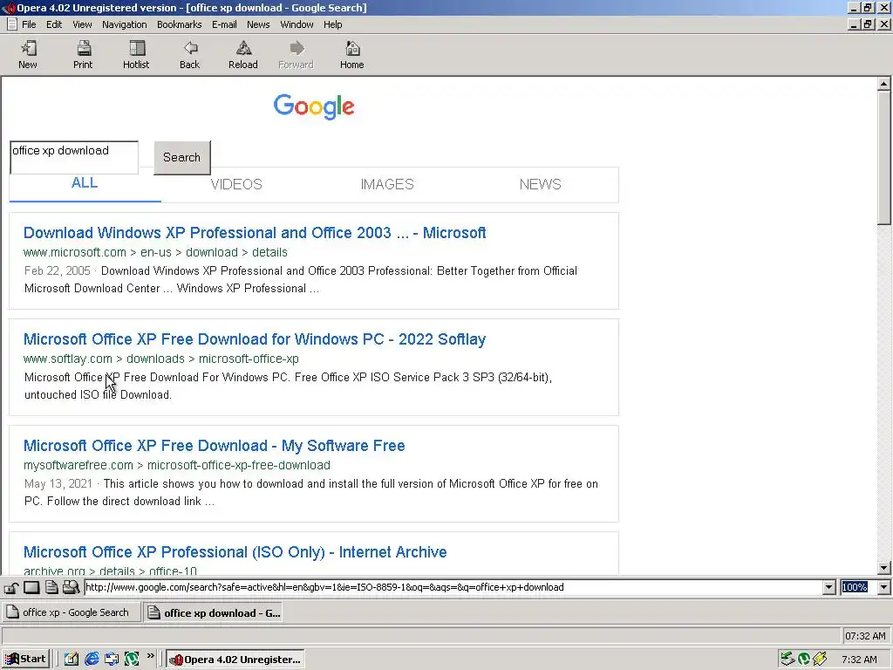The width and height of the screenshot is (893, 670).
Task: Print the page using the Print toolbar icon
Action: click(x=83, y=55)
